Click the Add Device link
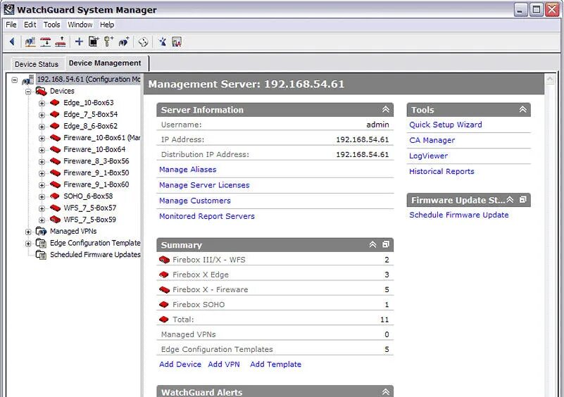The height and width of the screenshot is (397, 564). pyautogui.click(x=180, y=364)
